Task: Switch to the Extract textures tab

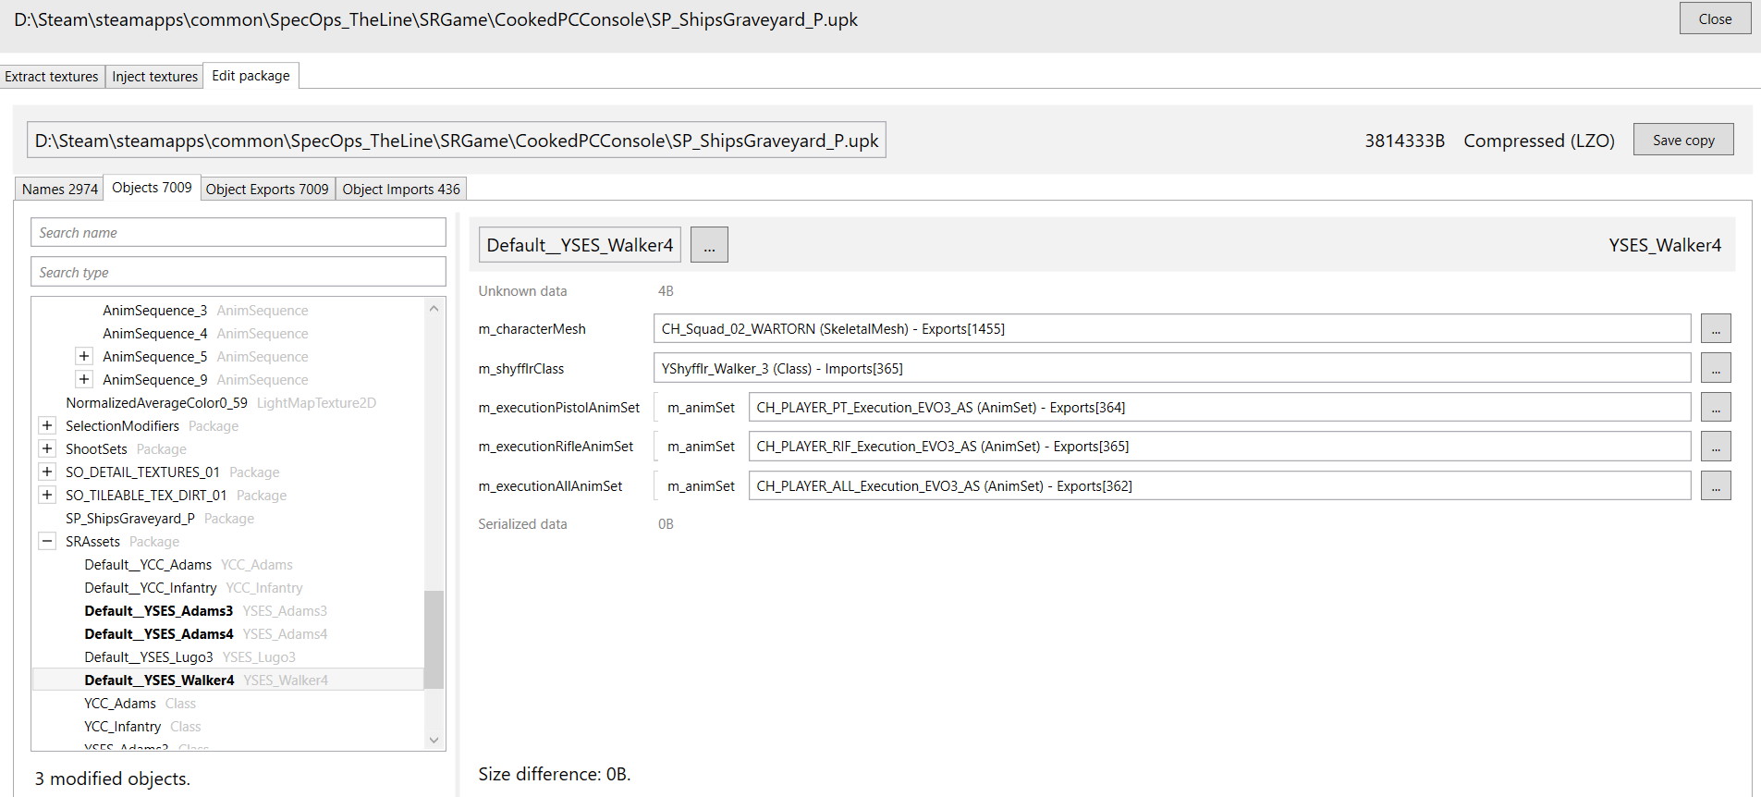Action: coord(52,77)
